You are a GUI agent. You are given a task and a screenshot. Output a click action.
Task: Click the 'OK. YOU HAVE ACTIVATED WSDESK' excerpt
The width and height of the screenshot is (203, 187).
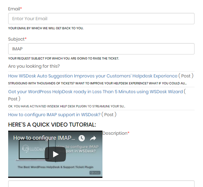tap(67, 106)
